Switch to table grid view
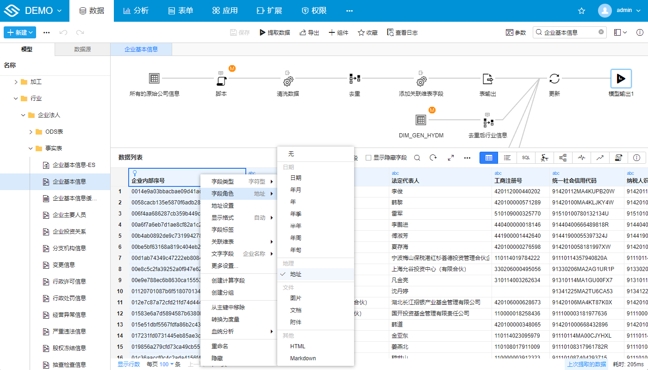Viewport: 648px width, 370px height. click(489, 158)
